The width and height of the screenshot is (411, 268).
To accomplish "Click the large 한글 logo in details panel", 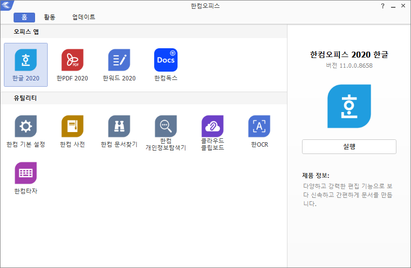I will pos(349,106).
